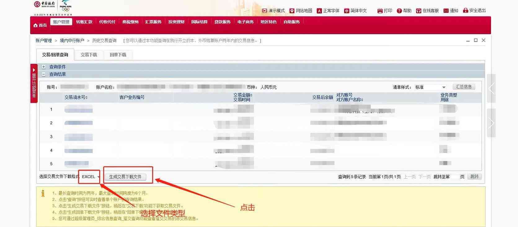Open the 自助服务 menu

(x=291, y=22)
